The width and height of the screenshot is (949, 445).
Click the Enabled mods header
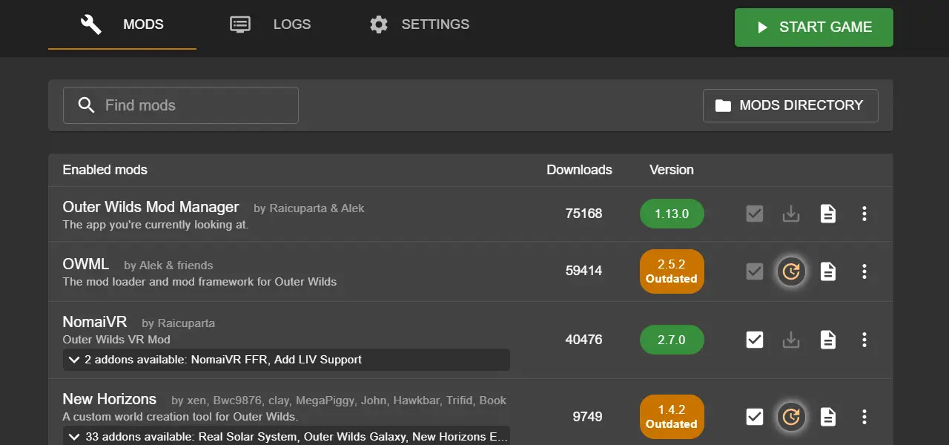tap(105, 170)
